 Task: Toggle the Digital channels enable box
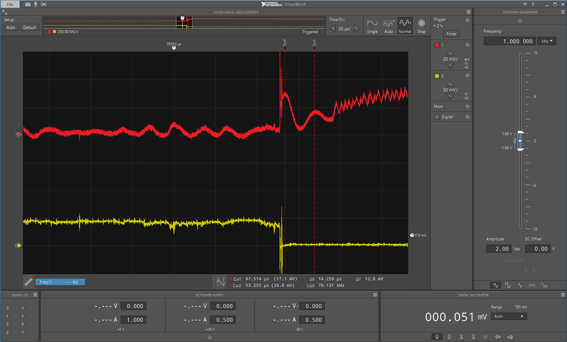[x=437, y=117]
